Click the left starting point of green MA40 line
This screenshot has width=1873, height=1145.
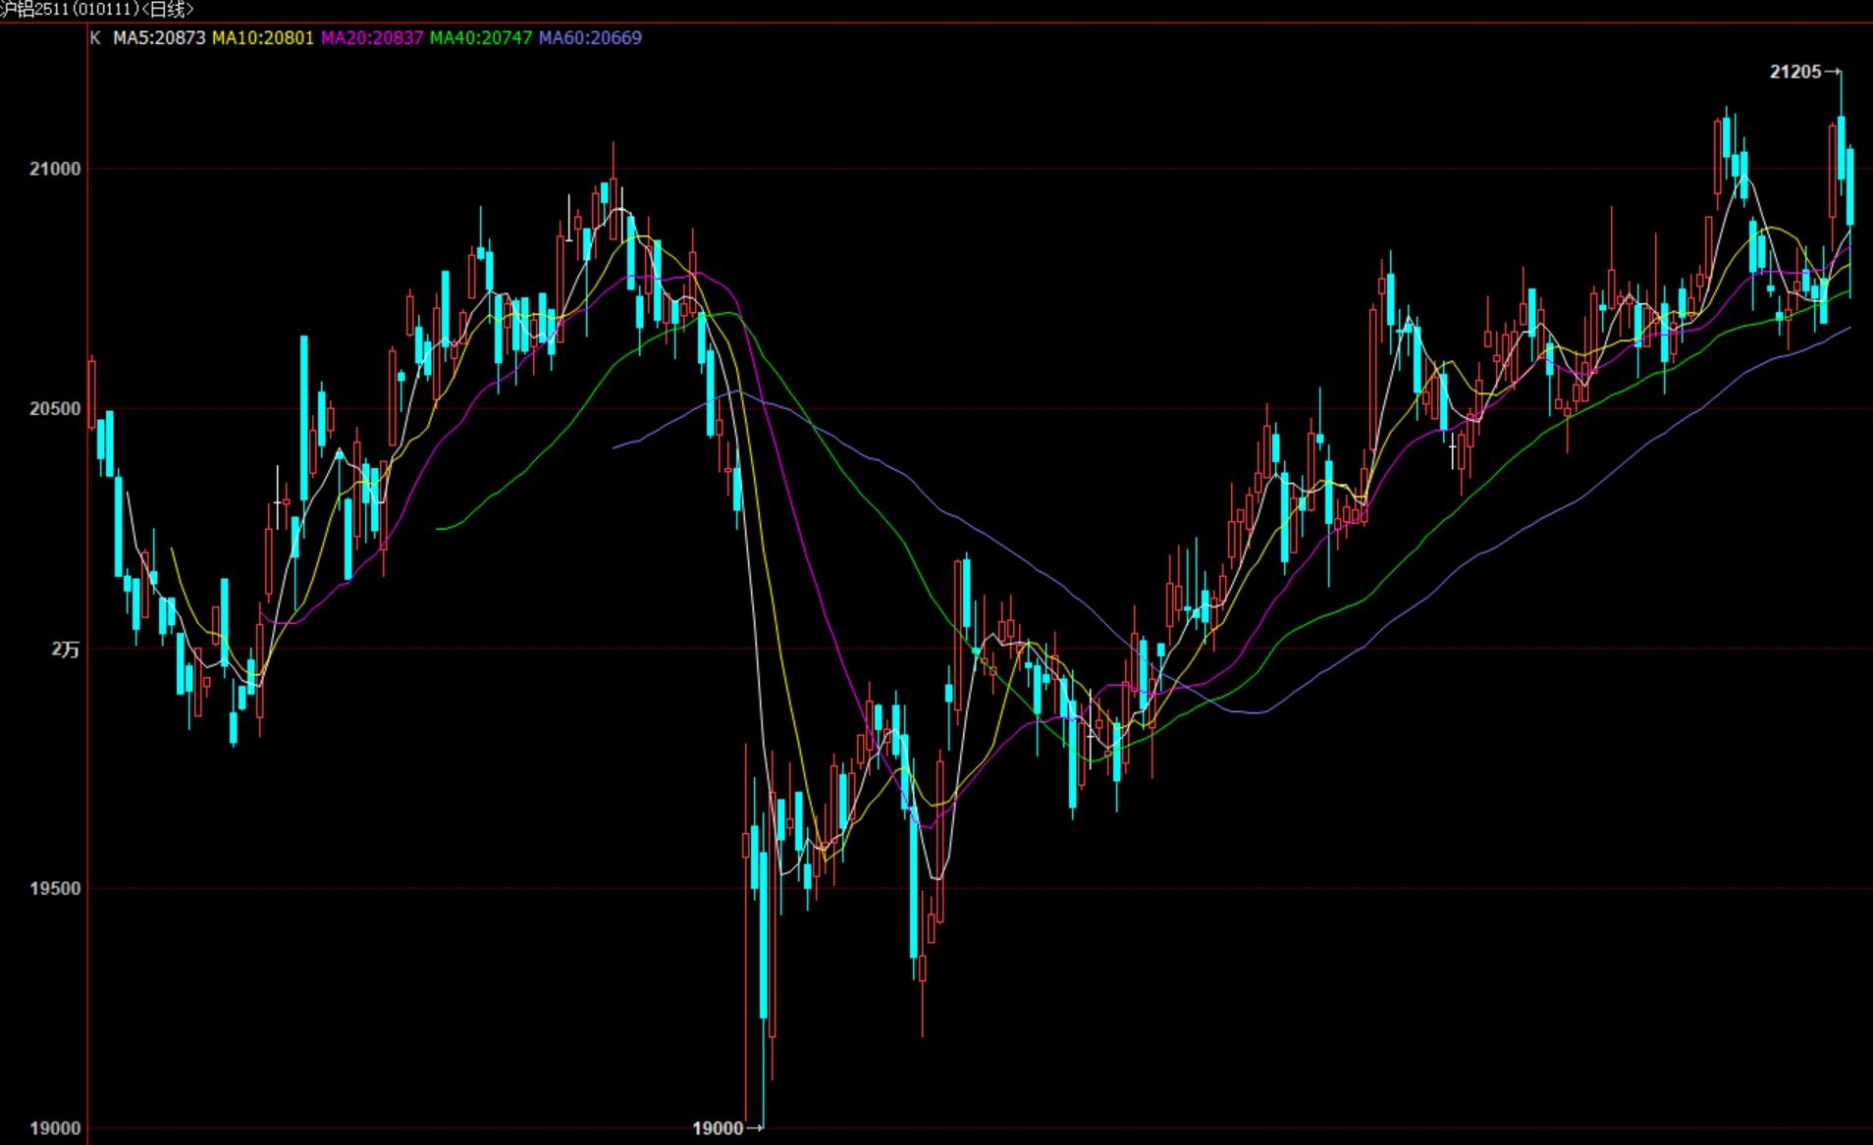438,529
